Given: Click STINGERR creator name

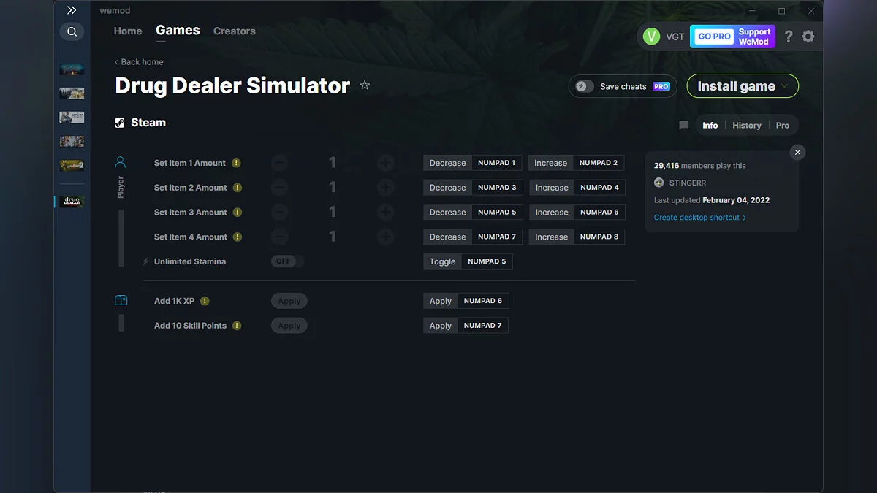Looking at the screenshot, I should pos(688,183).
